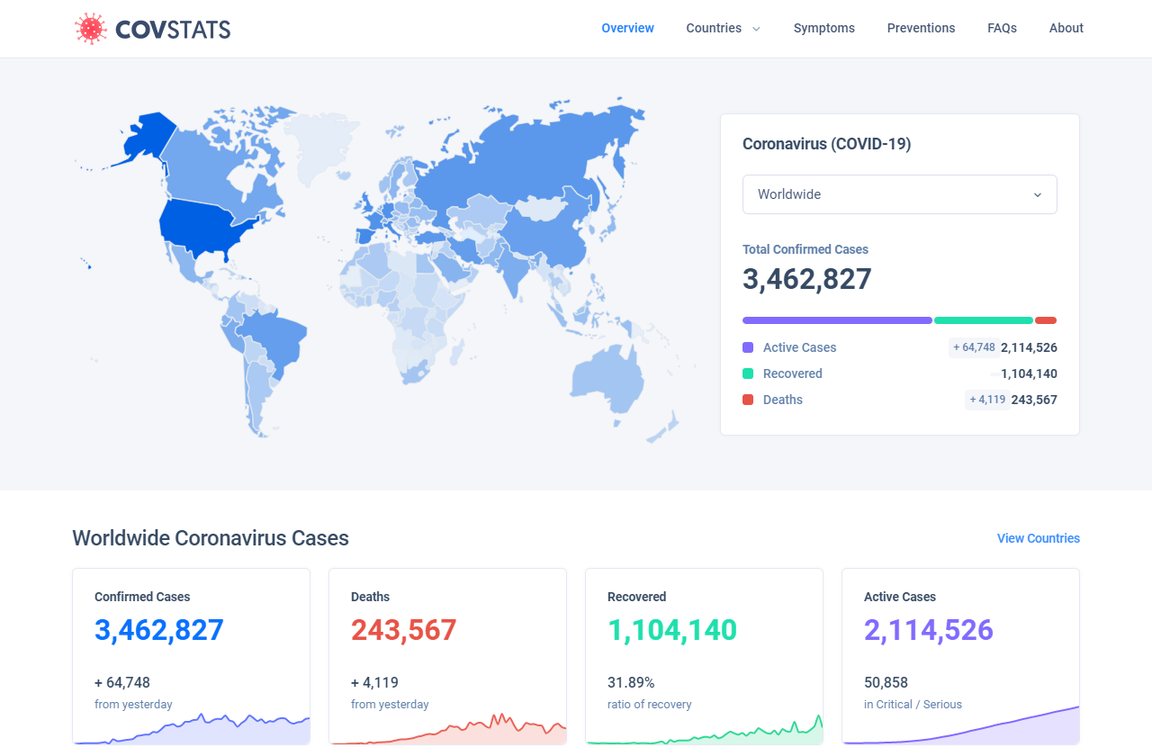Click the purple active cases progress bar
This screenshot has width=1152, height=756.
click(837, 320)
